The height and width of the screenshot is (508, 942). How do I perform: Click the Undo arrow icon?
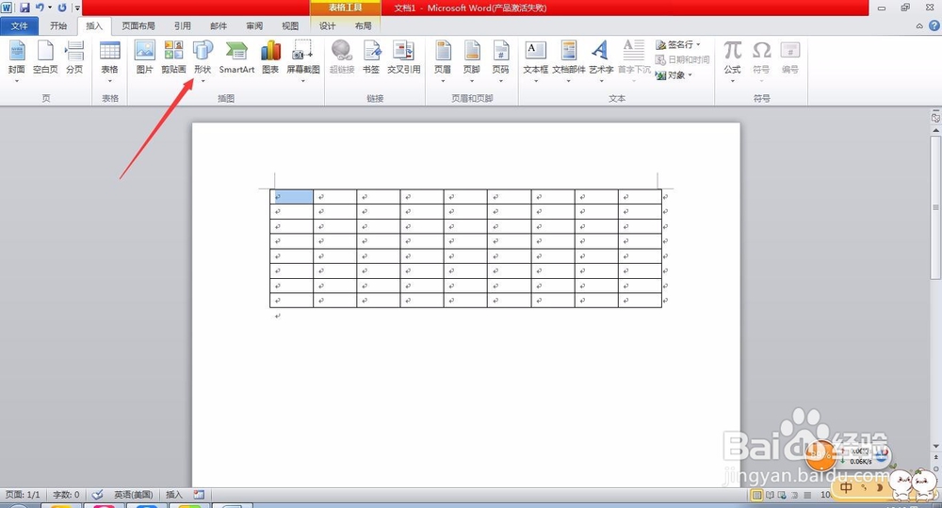pyautogui.click(x=40, y=8)
